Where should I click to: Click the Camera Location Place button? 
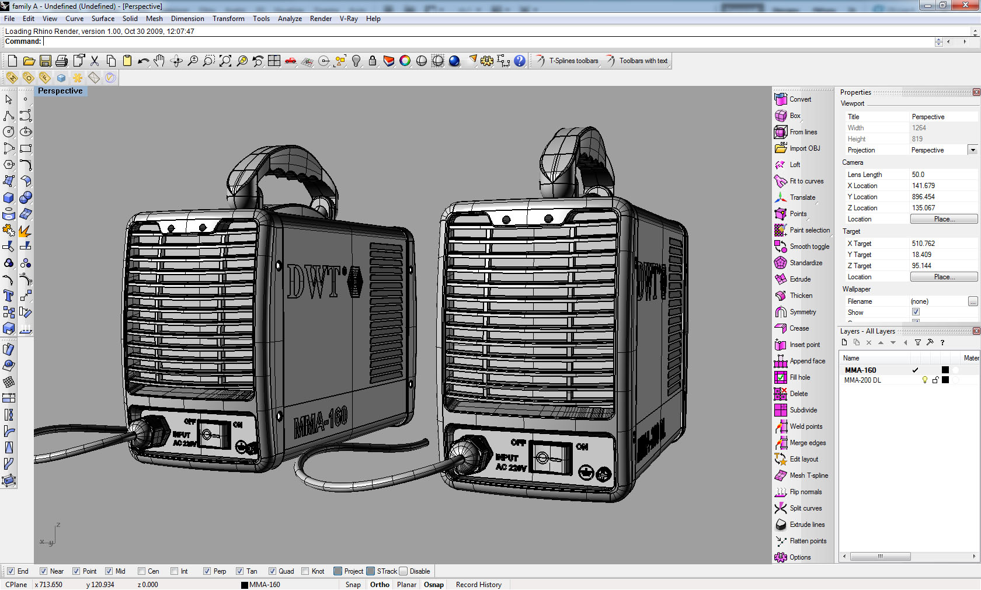point(944,219)
